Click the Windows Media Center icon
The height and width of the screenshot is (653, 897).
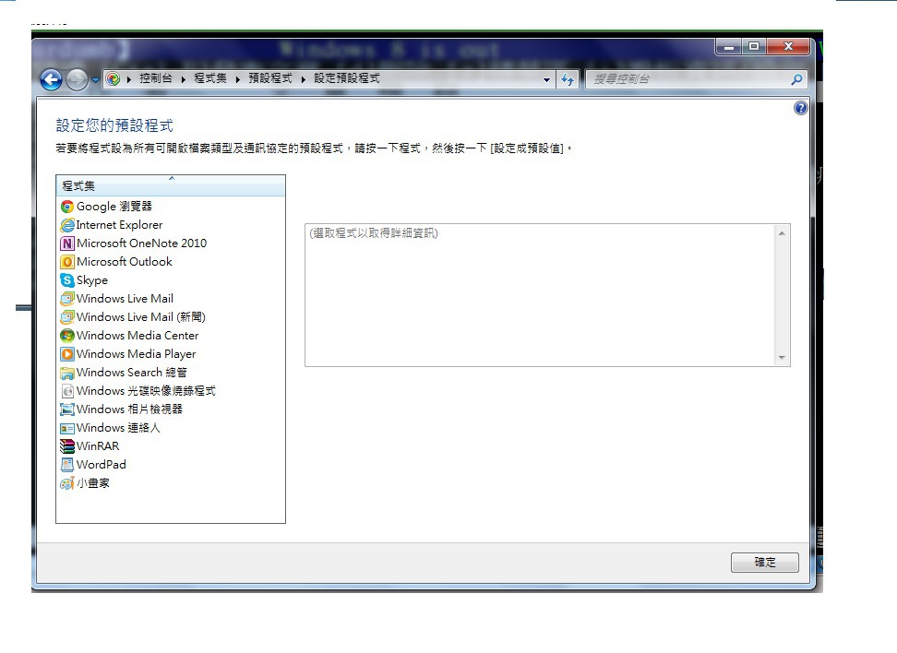[67, 336]
